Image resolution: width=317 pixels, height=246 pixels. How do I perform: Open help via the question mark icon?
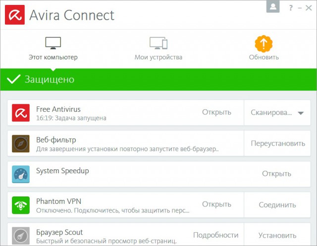point(291,8)
